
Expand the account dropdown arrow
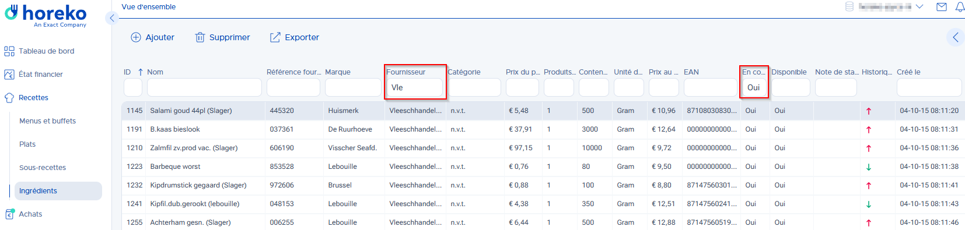pyautogui.click(x=919, y=7)
